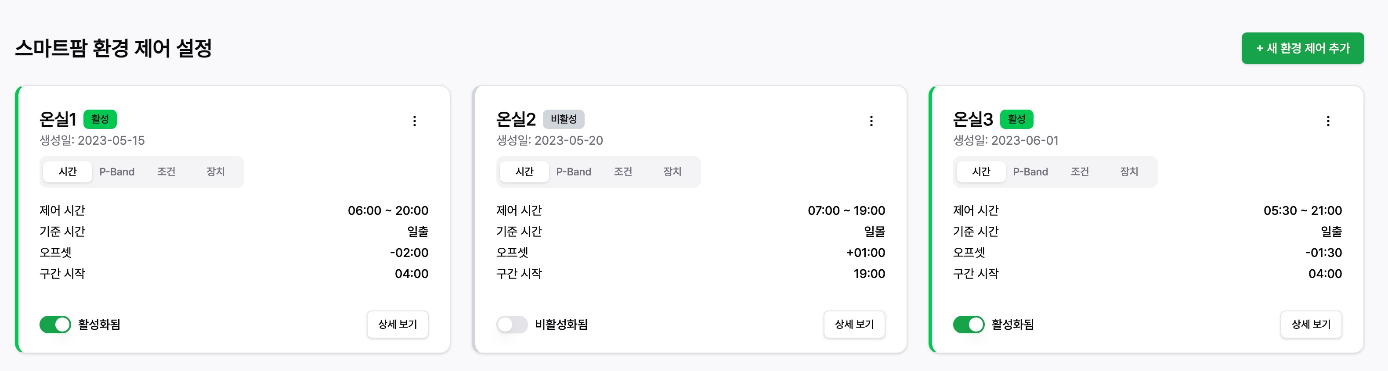Disable the 활성화됨 toggle on 온실1
The image size is (1388, 371).
click(x=55, y=324)
